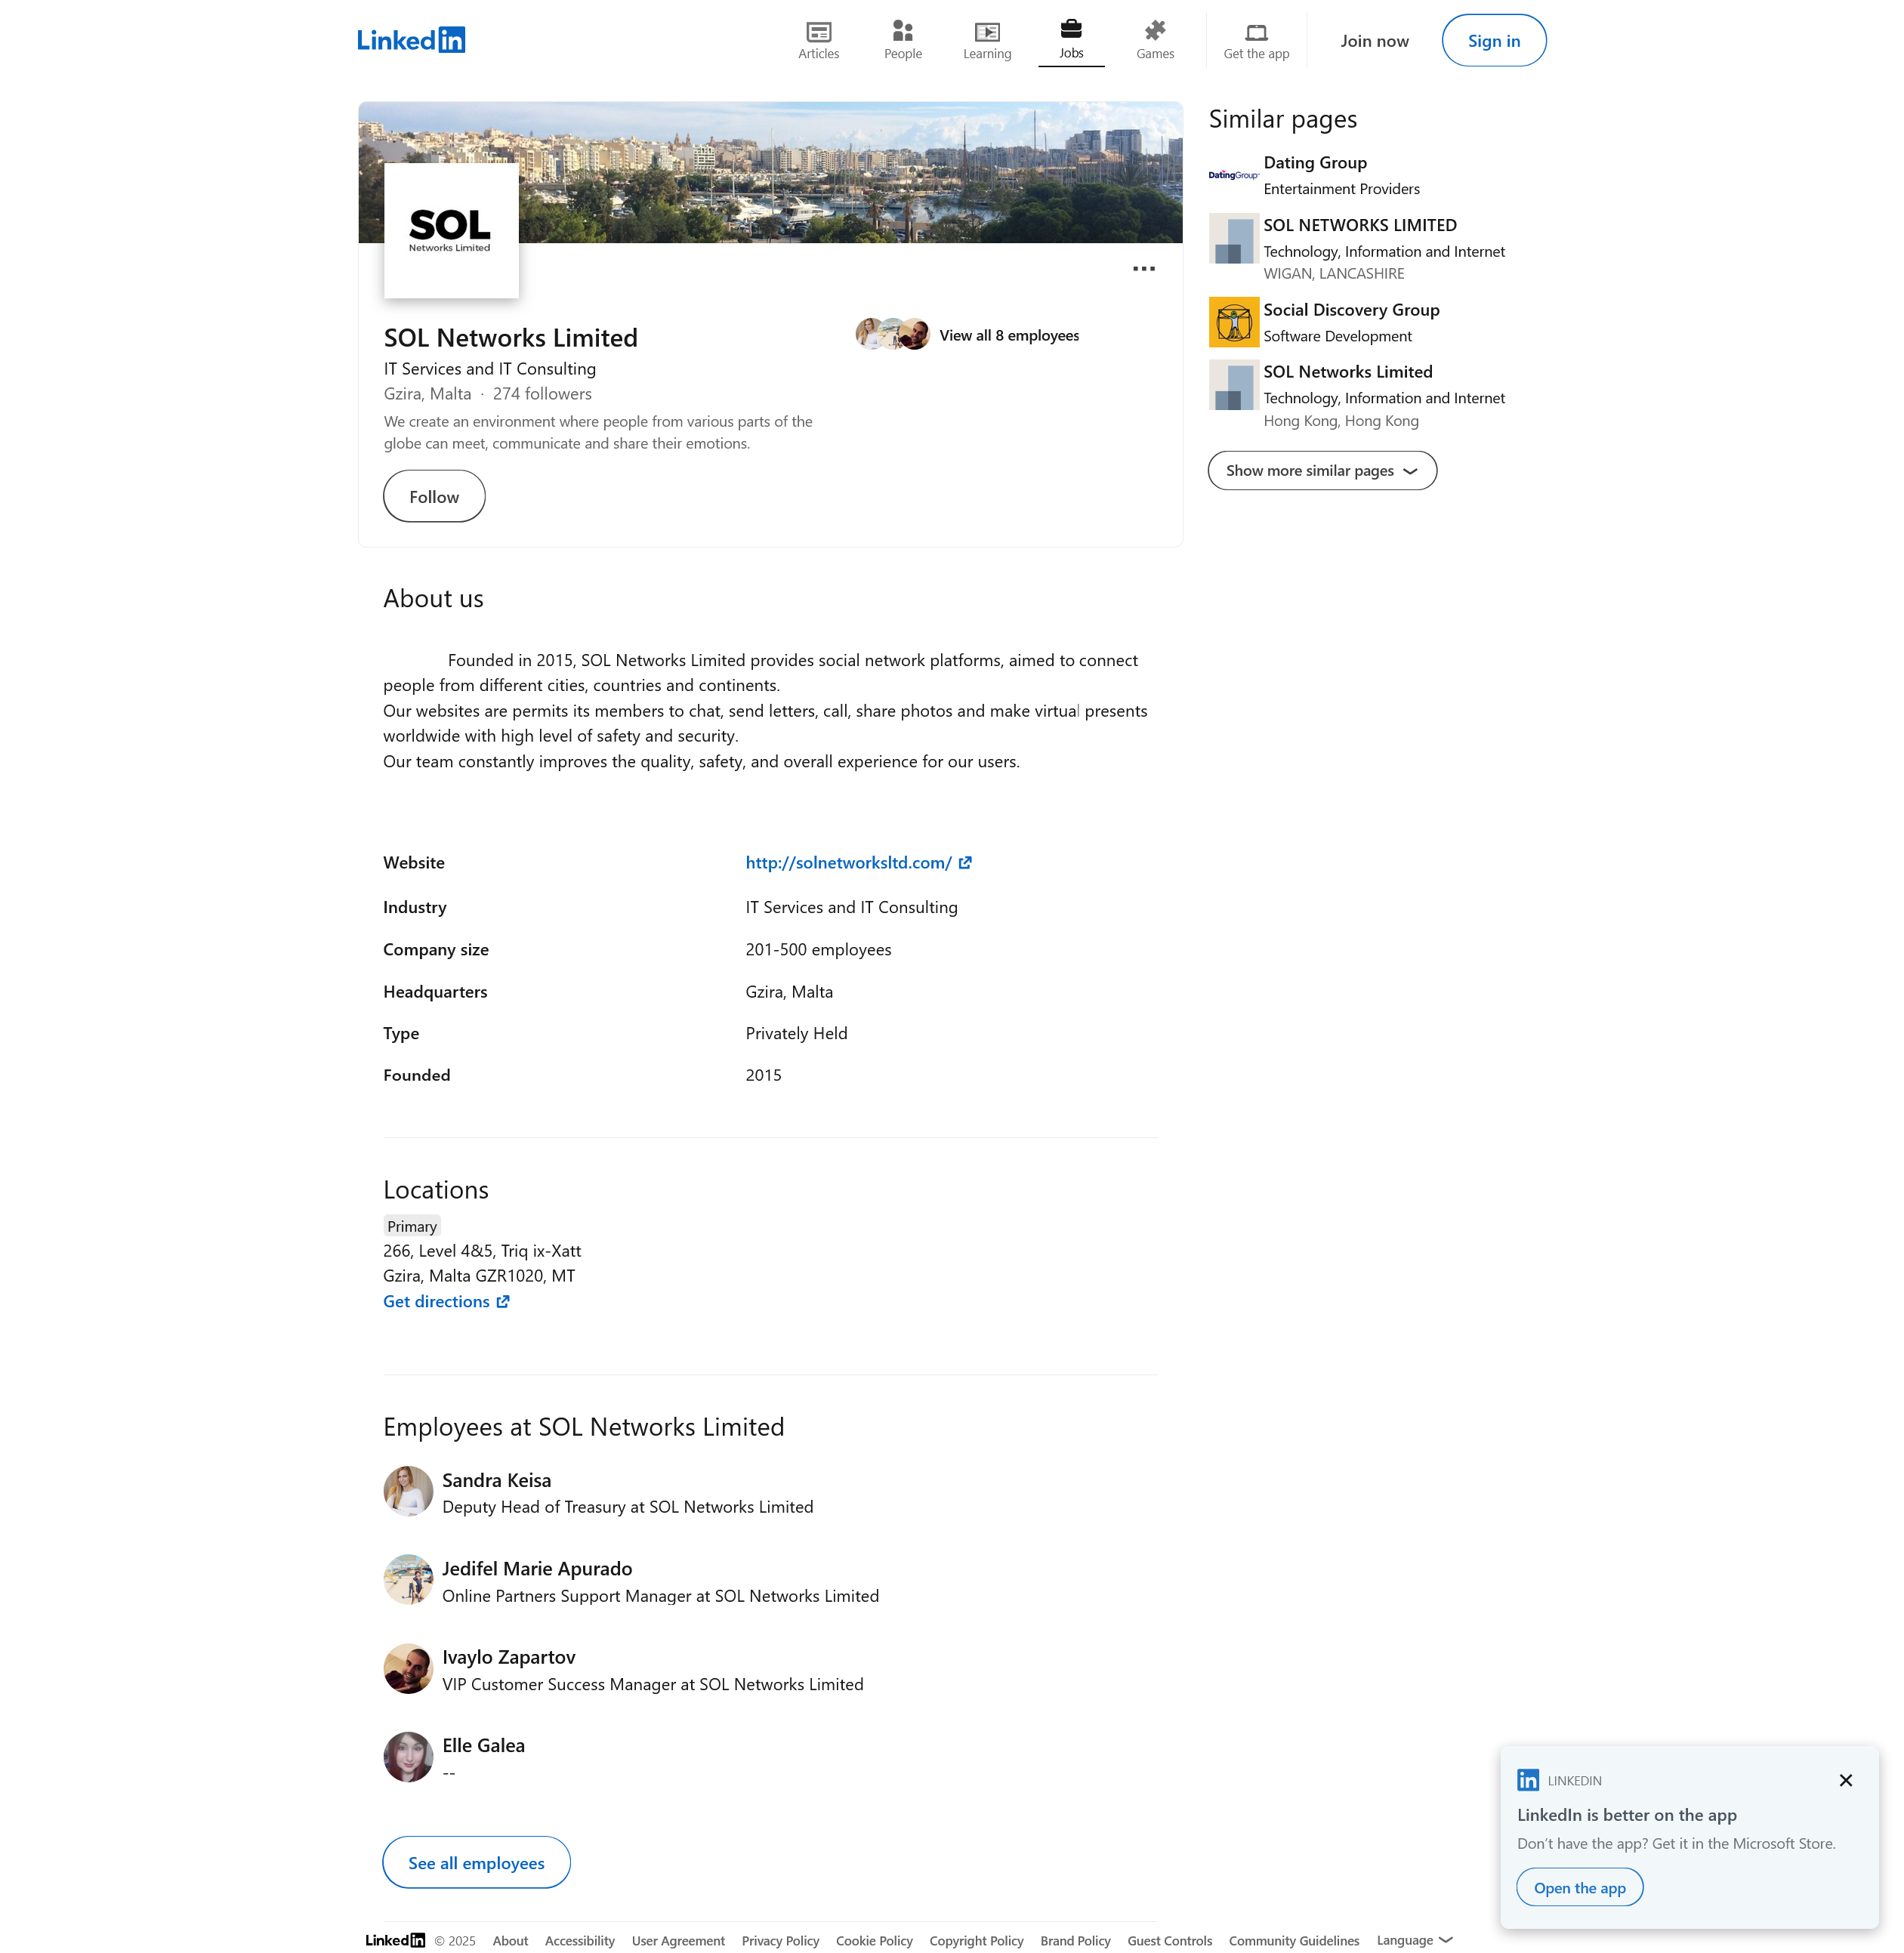
Task: Open the Dating Group logo
Action: coord(1234,175)
